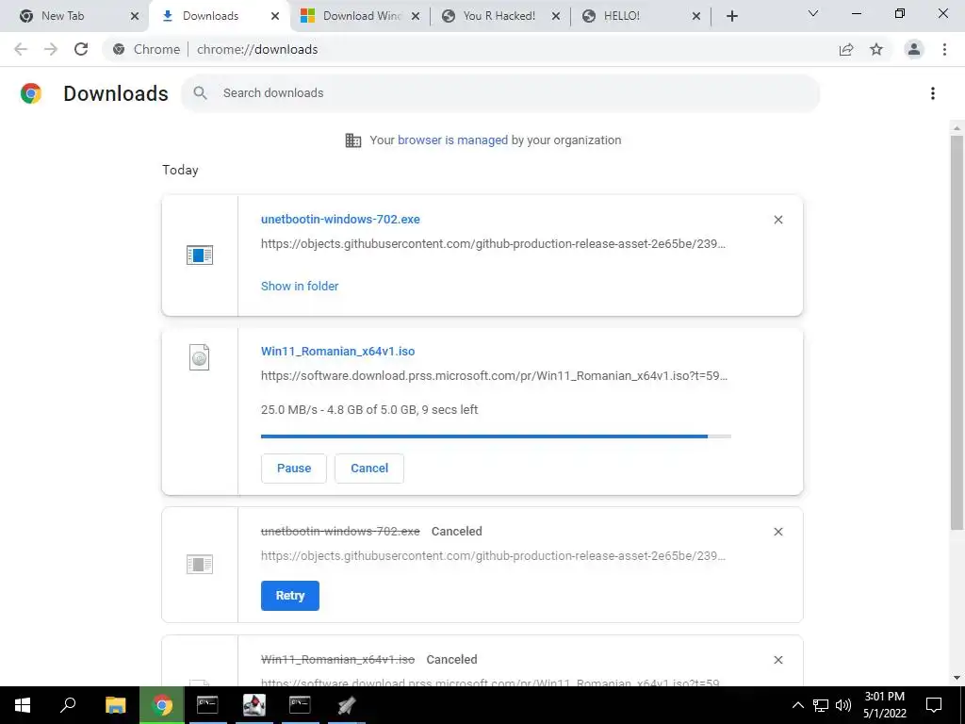The image size is (965, 724).
Task: Click the Win11 ISO disc file icon
Action: point(200,357)
